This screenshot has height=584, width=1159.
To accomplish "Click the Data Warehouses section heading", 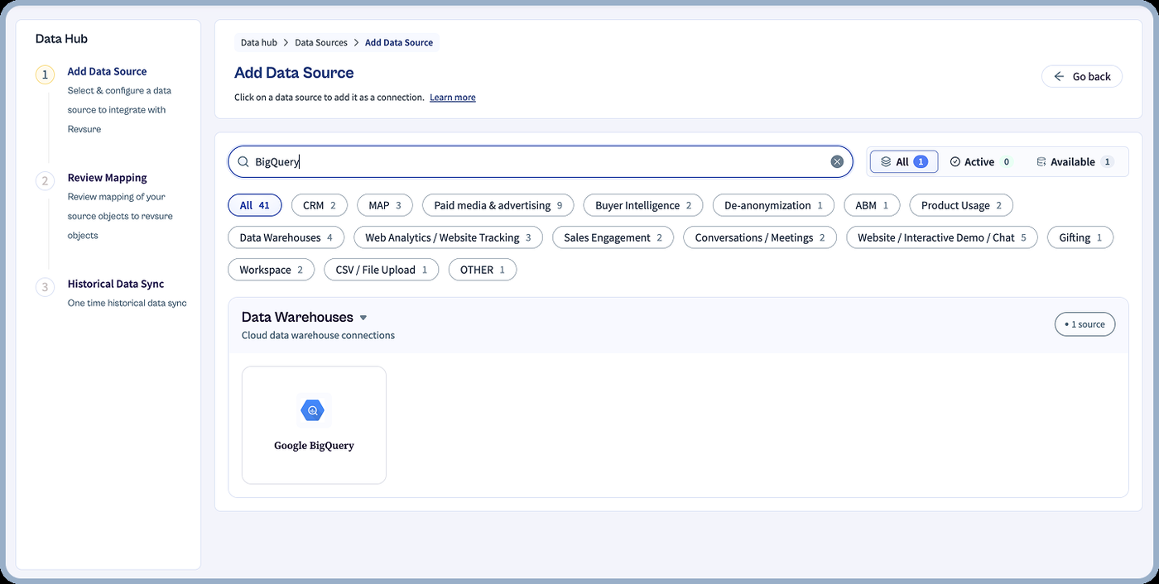I will click(297, 317).
